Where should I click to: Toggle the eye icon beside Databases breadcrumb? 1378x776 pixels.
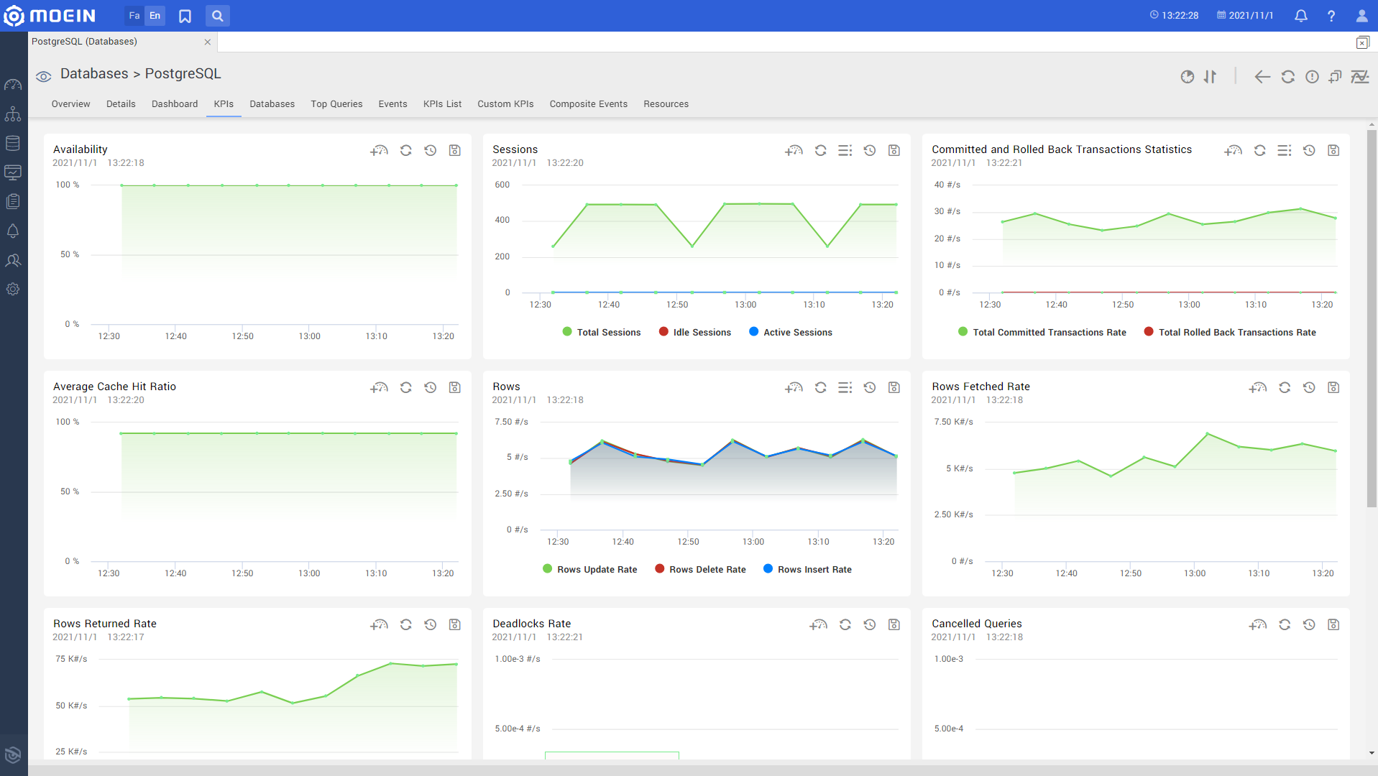click(43, 76)
